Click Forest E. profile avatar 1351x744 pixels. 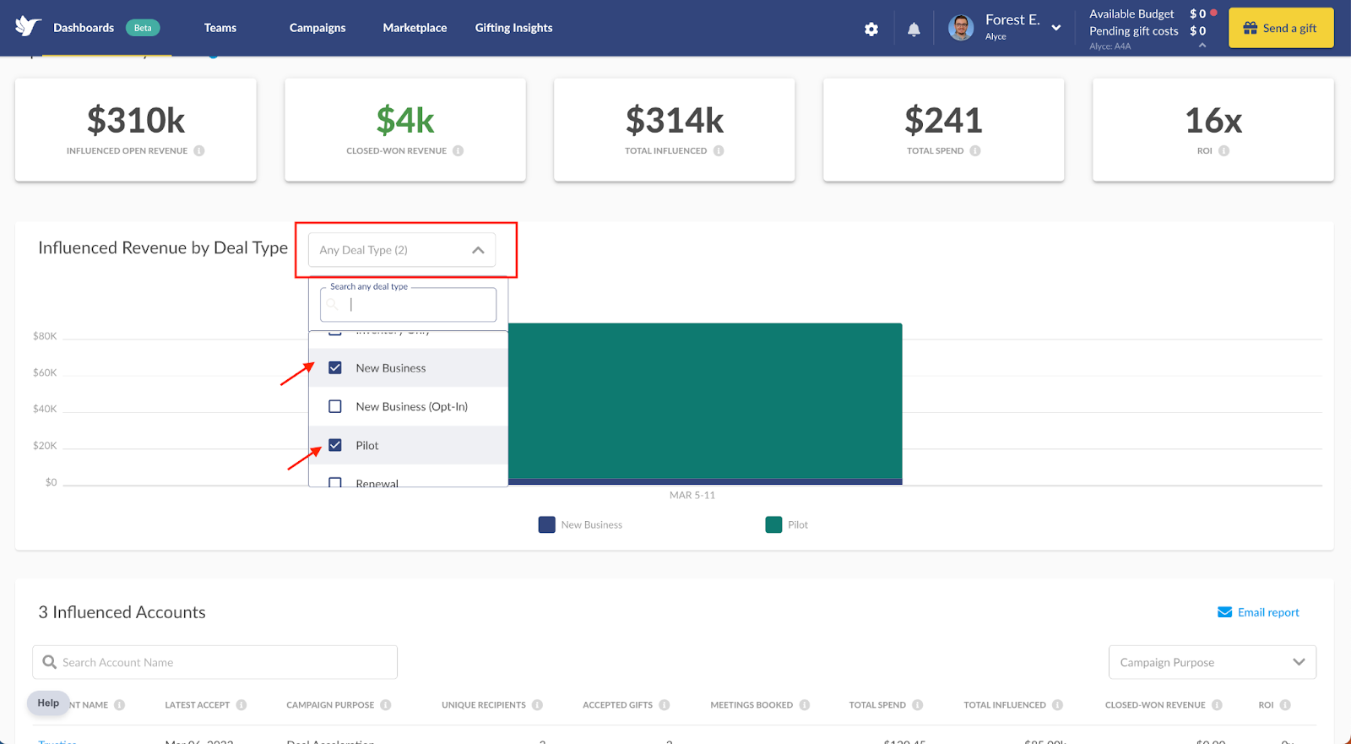961,27
